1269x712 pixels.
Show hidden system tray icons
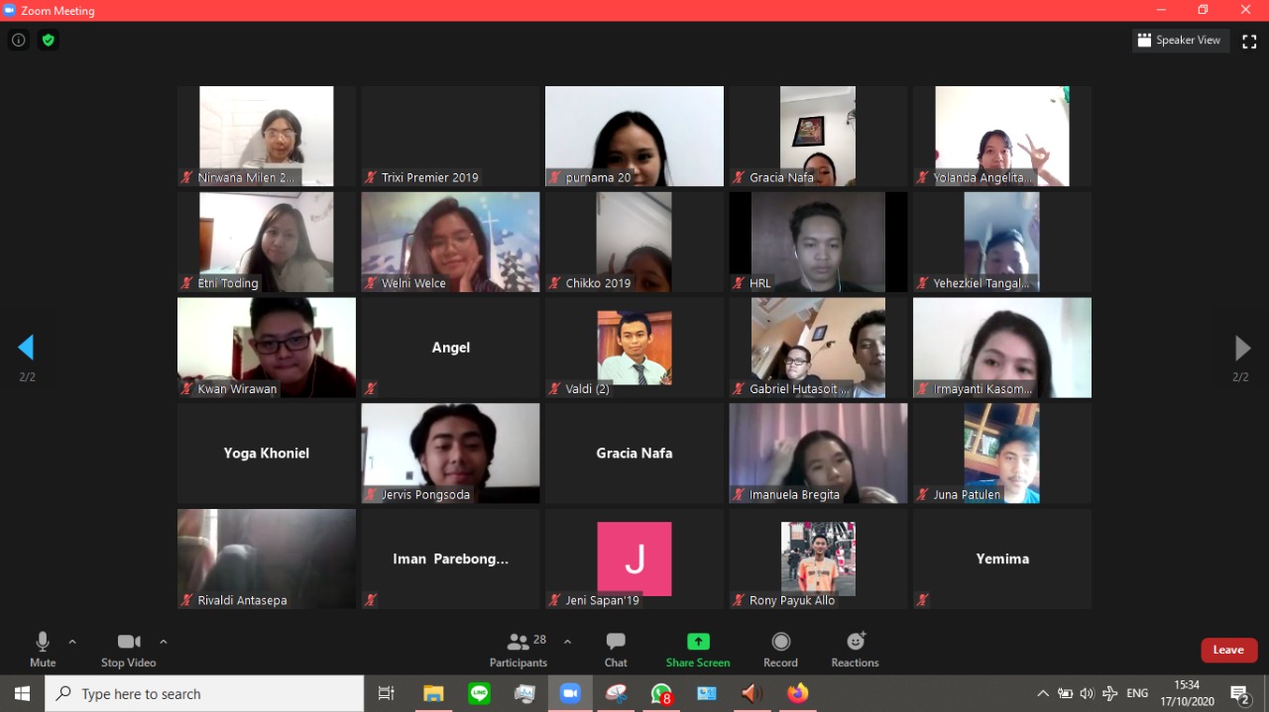(1043, 693)
